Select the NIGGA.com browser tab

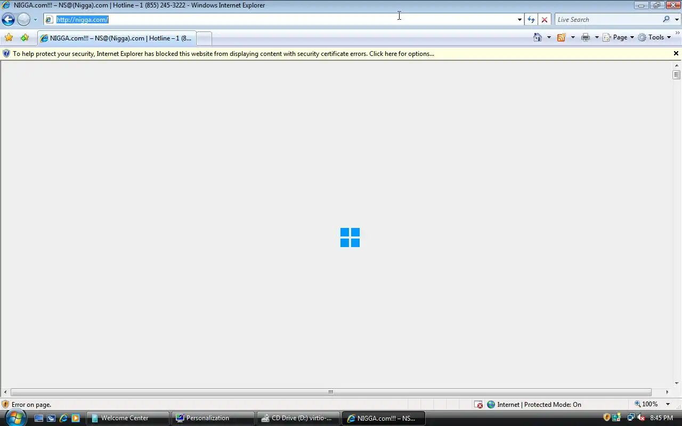coord(117,38)
